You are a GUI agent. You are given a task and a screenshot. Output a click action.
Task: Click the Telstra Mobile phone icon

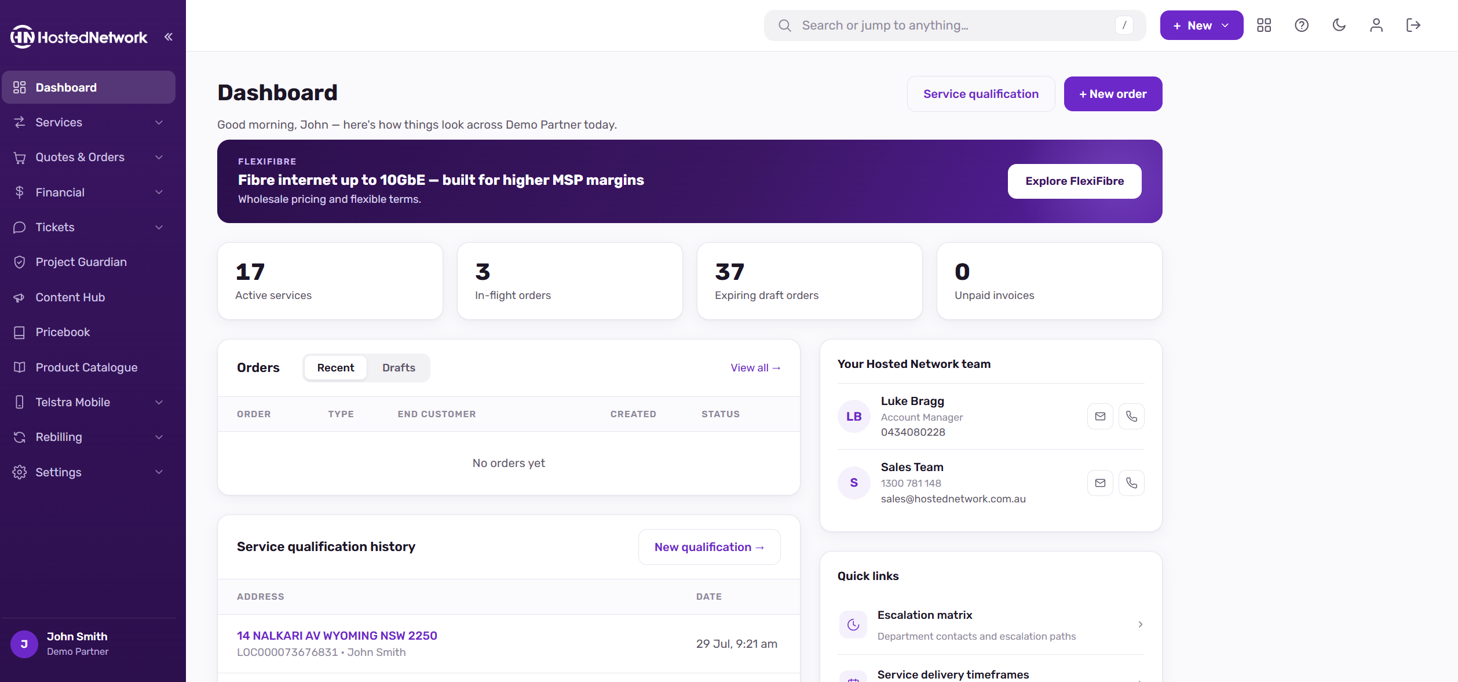[x=20, y=402]
